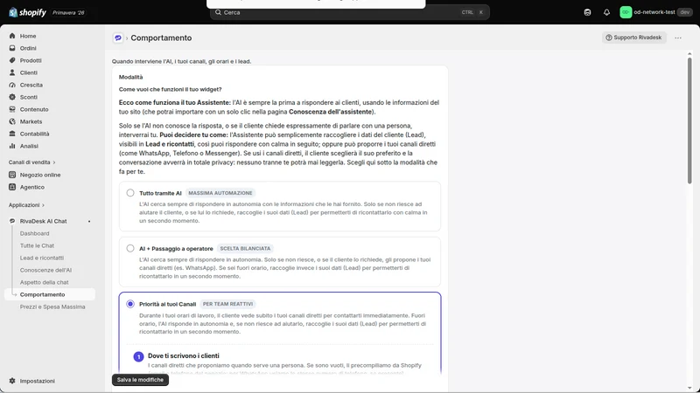
Task: Open the Sconti discount icon
Action: (x=12, y=97)
